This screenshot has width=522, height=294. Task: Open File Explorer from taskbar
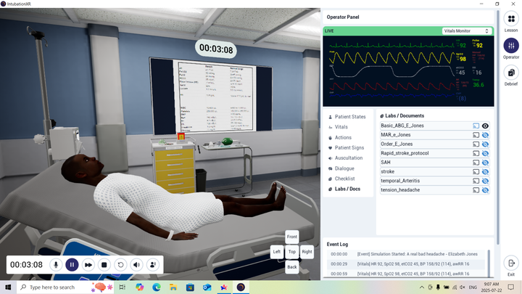[173, 287]
